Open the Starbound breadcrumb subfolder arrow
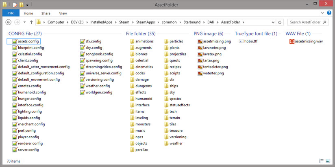 tap(204, 22)
